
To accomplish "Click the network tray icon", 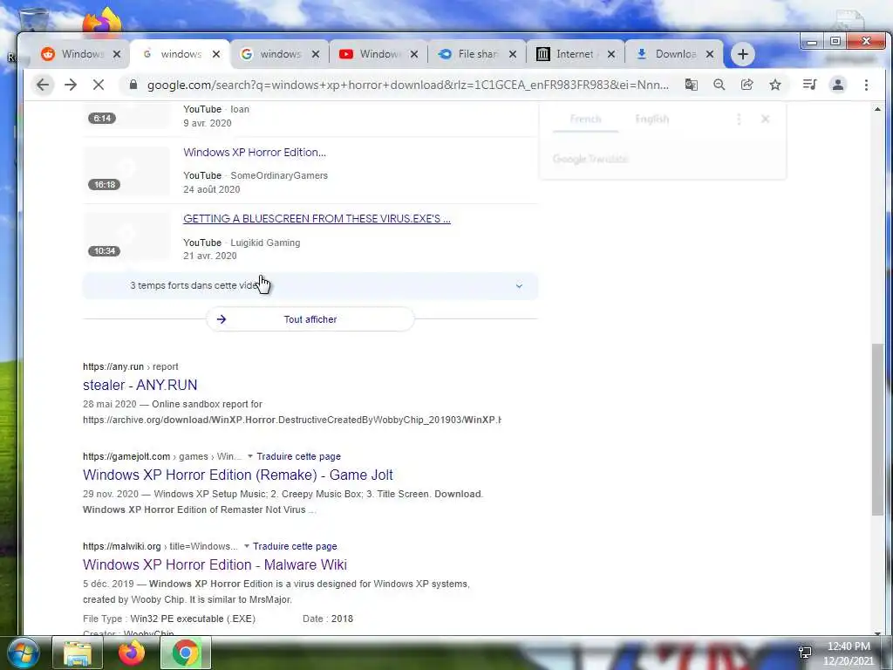I will click(805, 653).
